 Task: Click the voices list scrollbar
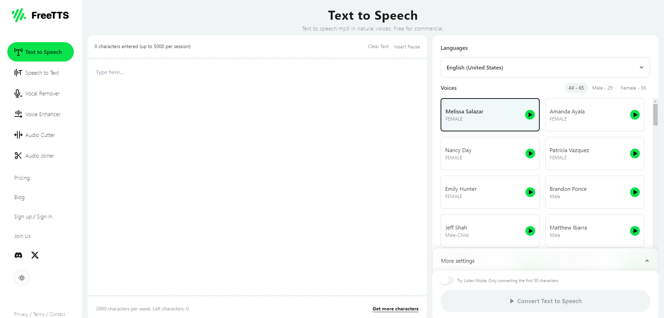(x=655, y=114)
